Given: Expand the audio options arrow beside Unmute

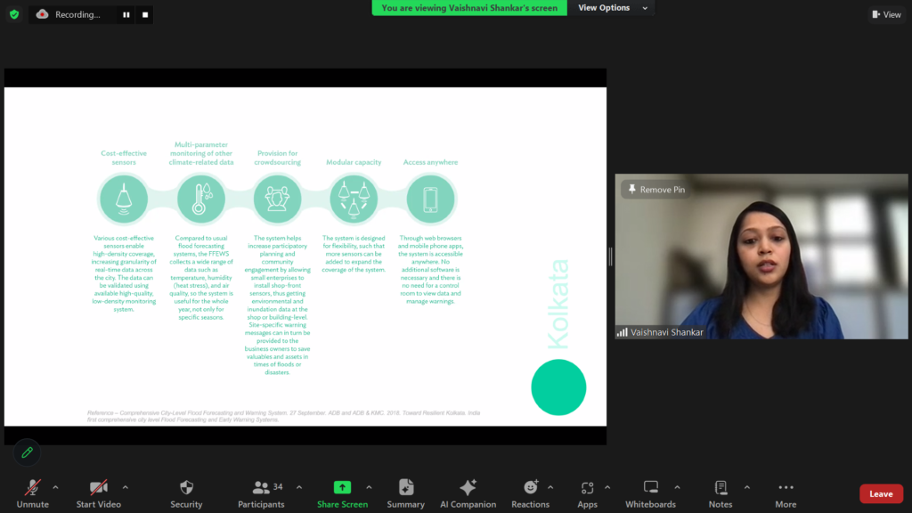Looking at the screenshot, I should pos(55,487).
